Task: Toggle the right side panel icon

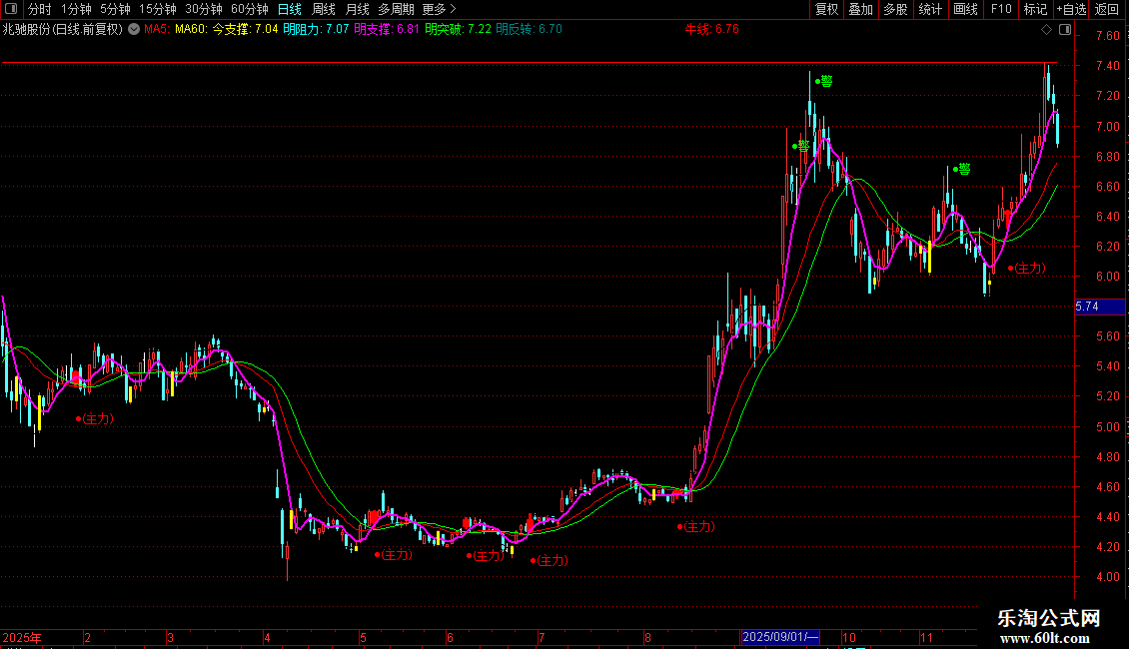Action: point(1065,30)
